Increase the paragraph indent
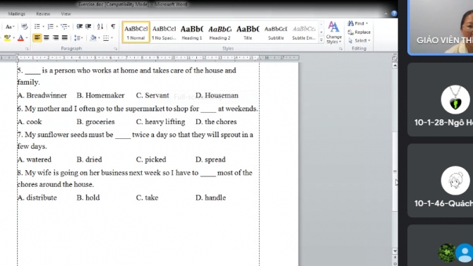Image resolution: width=473 pixels, height=266 pixels. (x=88, y=27)
